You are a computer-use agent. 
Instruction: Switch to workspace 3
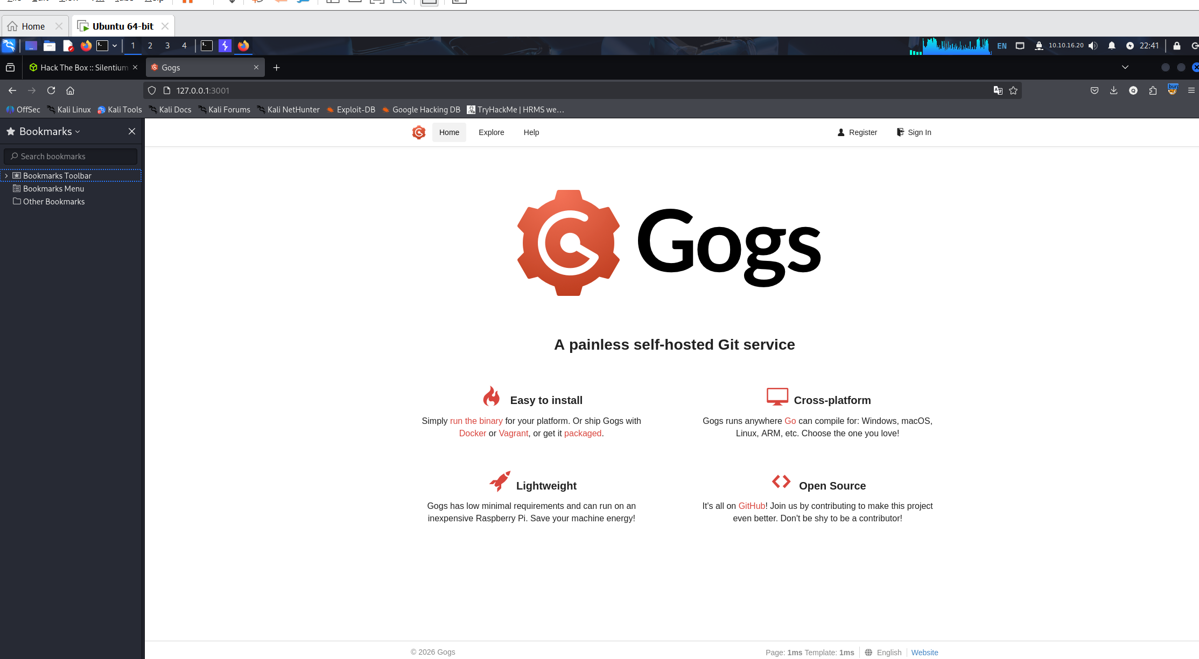167,46
